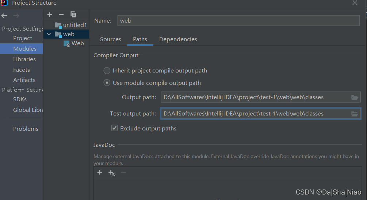The image size is (367, 200).
Task: Click the back navigation arrow
Action: [4, 16]
